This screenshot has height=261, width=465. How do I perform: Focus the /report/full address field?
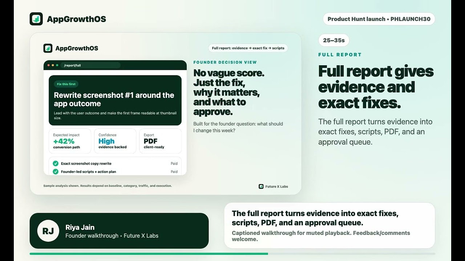pyautogui.click(x=90, y=65)
